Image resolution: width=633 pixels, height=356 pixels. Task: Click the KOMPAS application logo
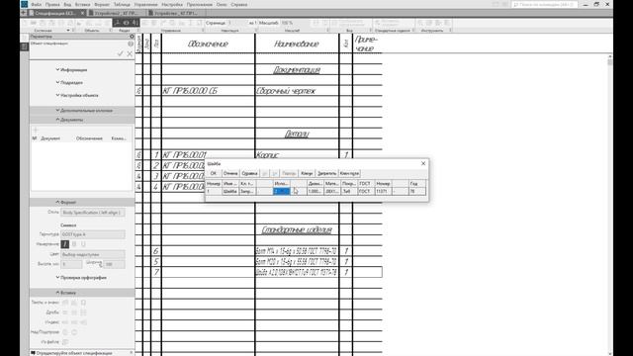coord(25,4)
